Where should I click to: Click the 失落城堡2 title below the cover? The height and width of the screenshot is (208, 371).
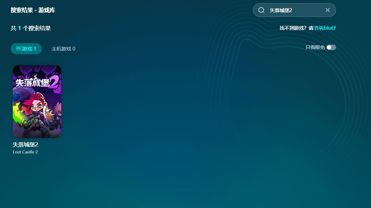click(x=25, y=145)
